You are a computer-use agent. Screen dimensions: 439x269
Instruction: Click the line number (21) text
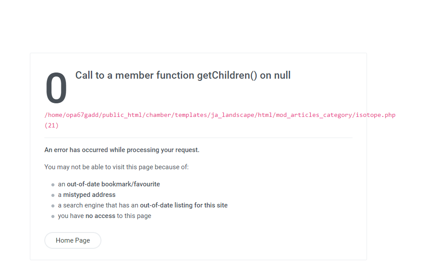tap(51, 125)
